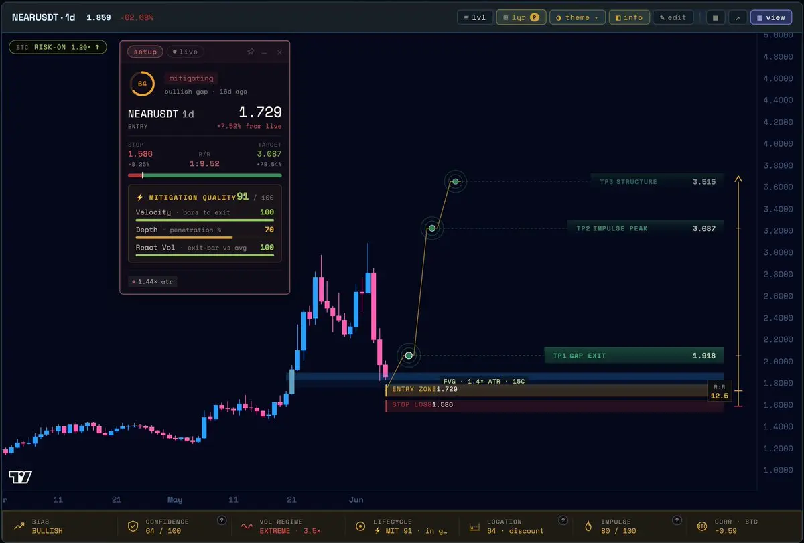Click the STOP LOSS 1.586 line

tap(554, 404)
